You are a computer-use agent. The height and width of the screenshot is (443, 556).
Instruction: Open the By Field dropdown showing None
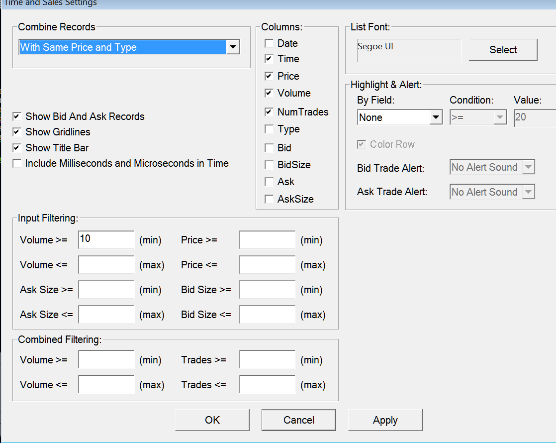[x=400, y=117]
